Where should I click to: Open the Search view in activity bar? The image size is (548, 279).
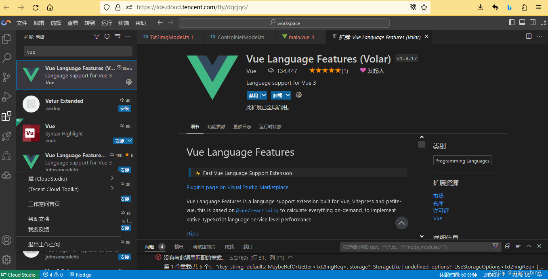(x=6, y=58)
